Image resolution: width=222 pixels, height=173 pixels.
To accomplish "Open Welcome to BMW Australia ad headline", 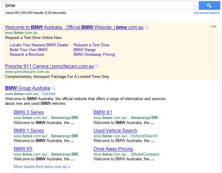I will click(74, 27).
